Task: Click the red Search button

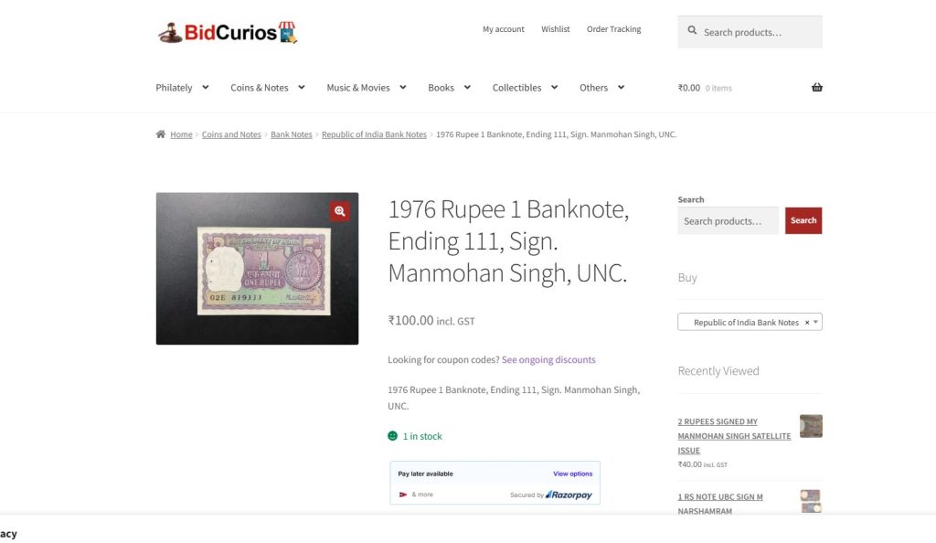Action: point(803,221)
